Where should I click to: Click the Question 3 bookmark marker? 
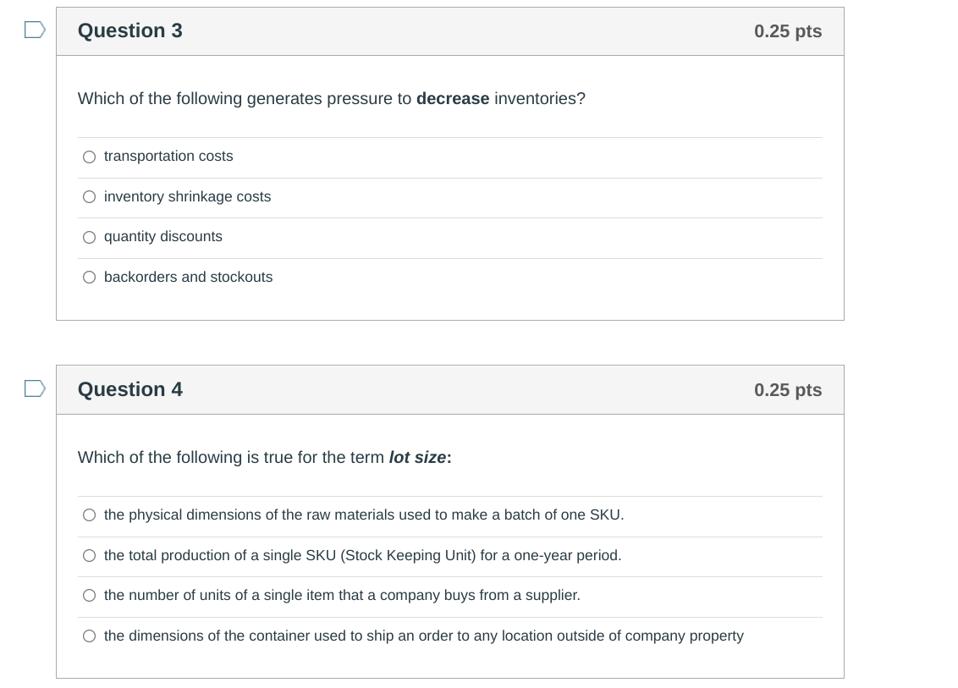[33, 28]
